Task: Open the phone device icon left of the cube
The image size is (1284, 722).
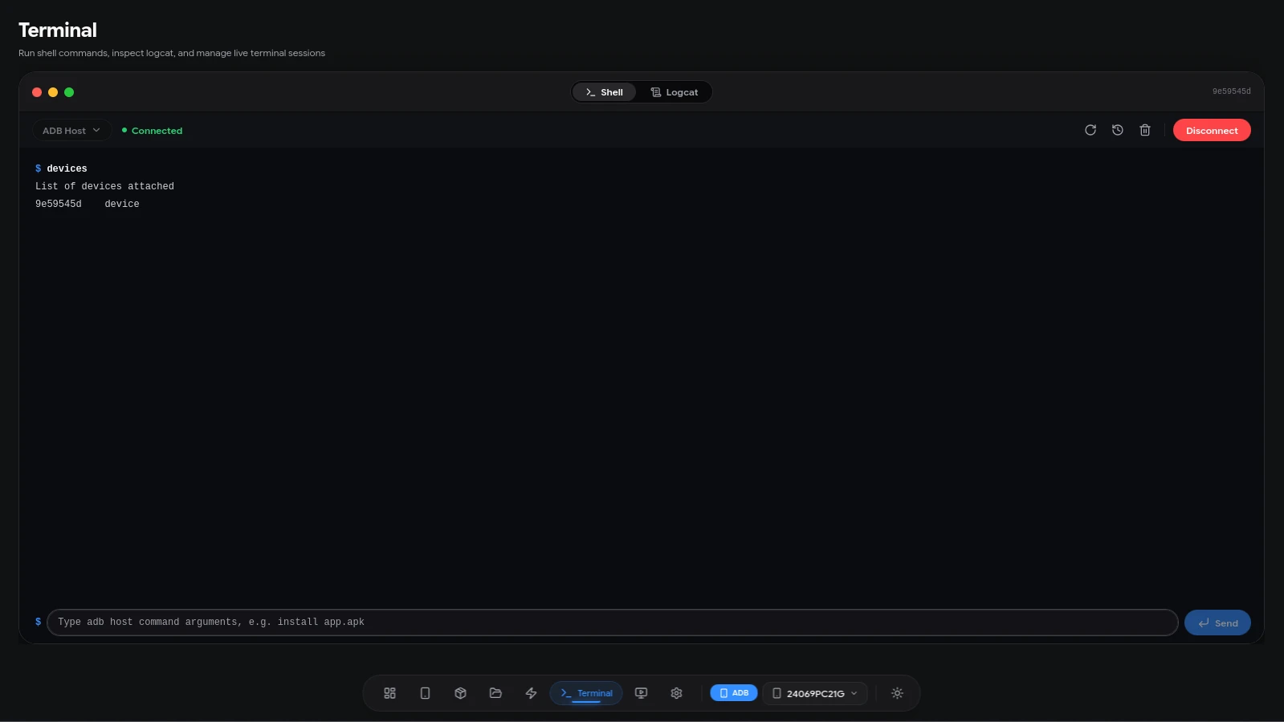Action: [425, 693]
